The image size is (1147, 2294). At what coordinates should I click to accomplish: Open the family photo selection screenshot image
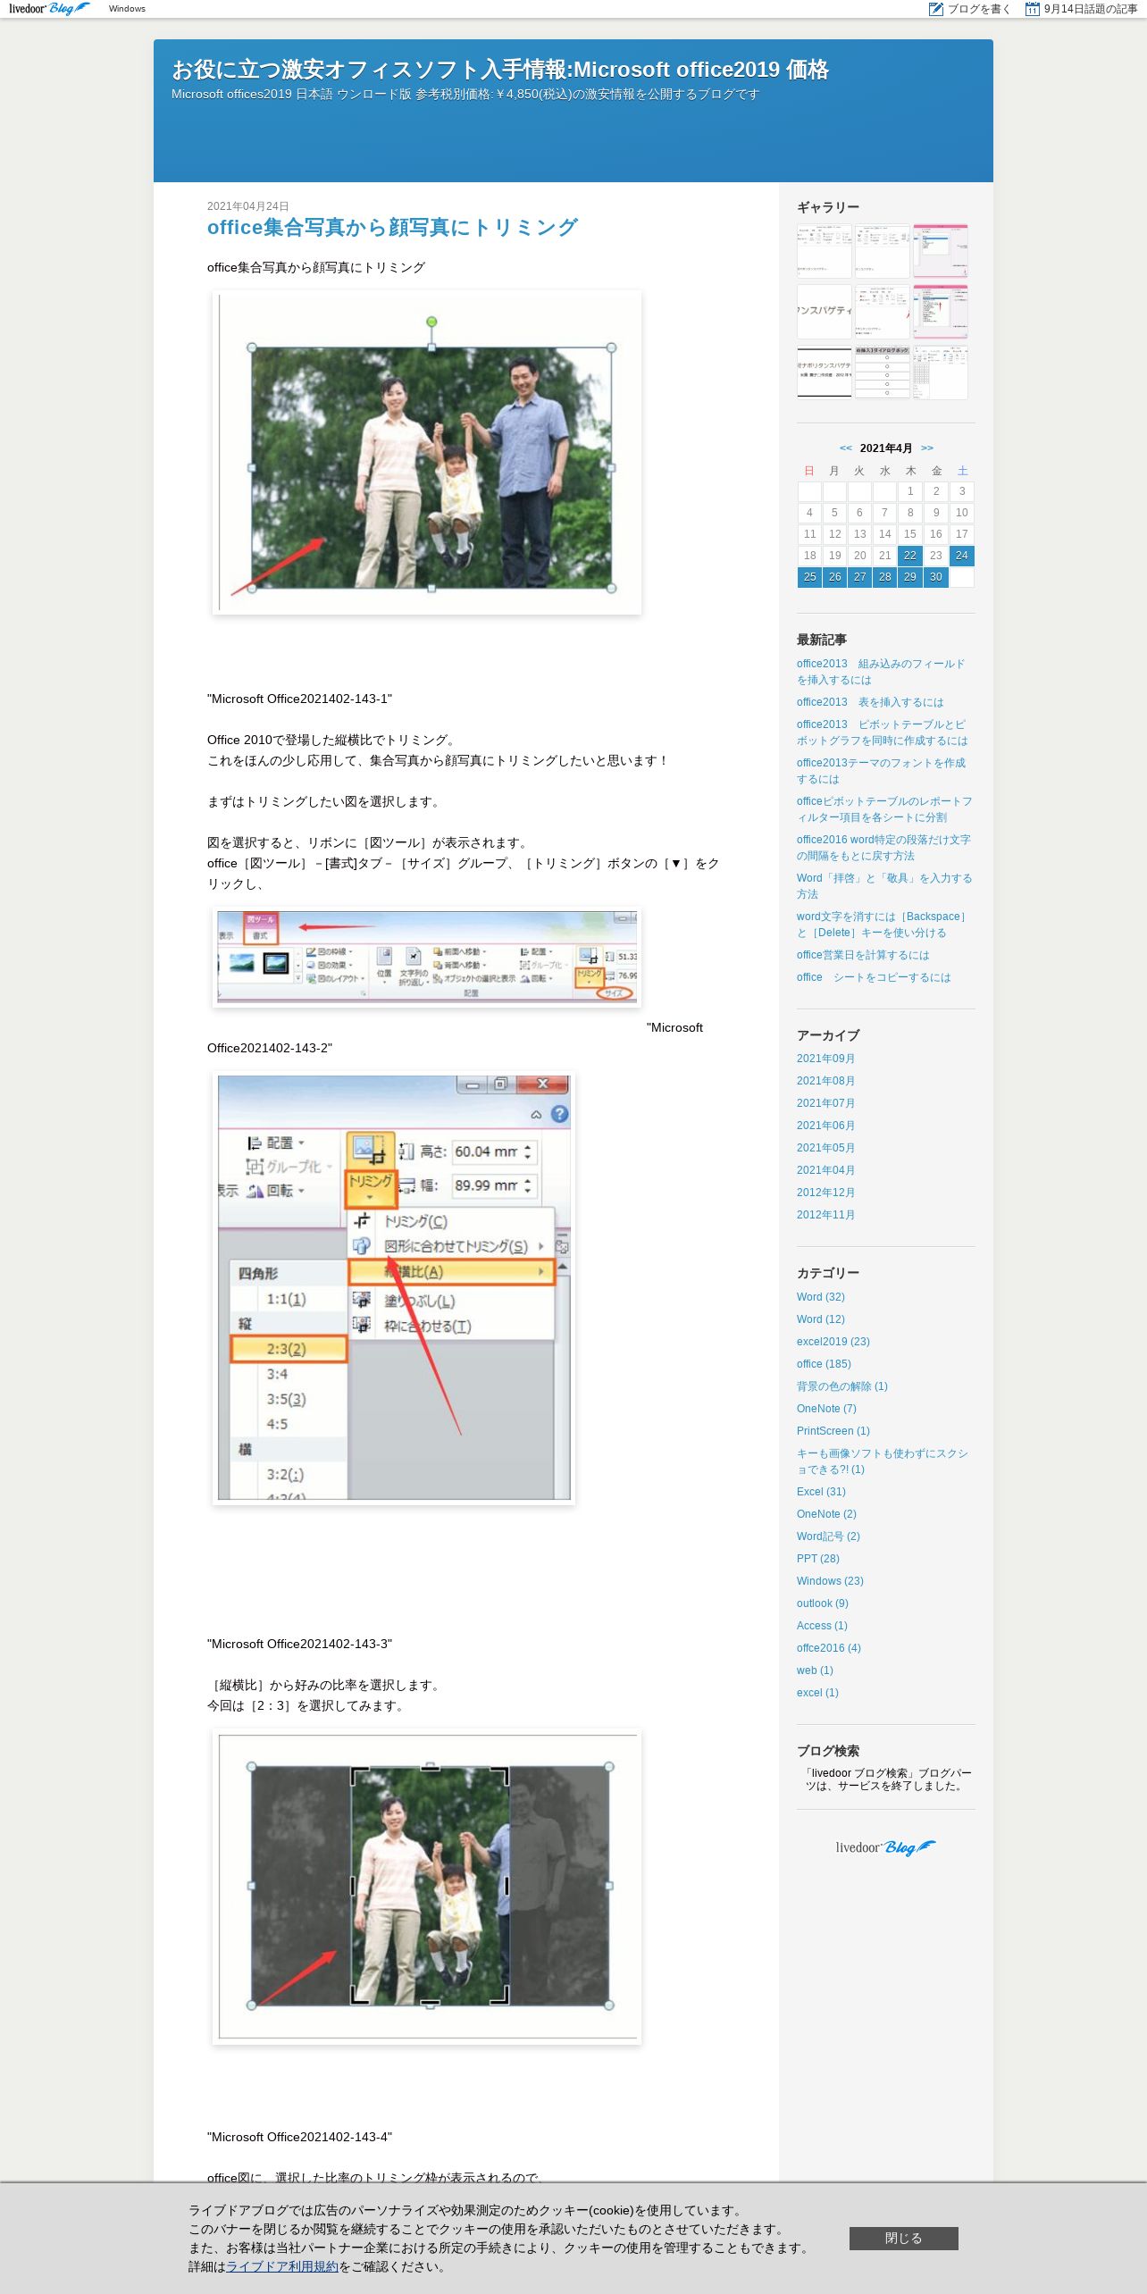pos(427,452)
